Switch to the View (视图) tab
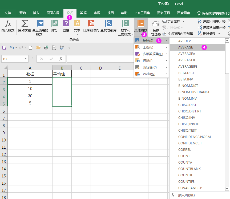This screenshot has height=199, width=230. coord(110,13)
